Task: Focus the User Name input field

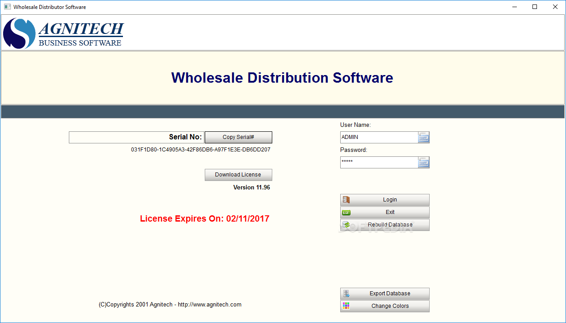Action: tap(379, 137)
